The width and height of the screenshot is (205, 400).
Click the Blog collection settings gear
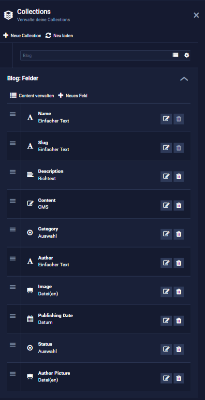tap(187, 55)
